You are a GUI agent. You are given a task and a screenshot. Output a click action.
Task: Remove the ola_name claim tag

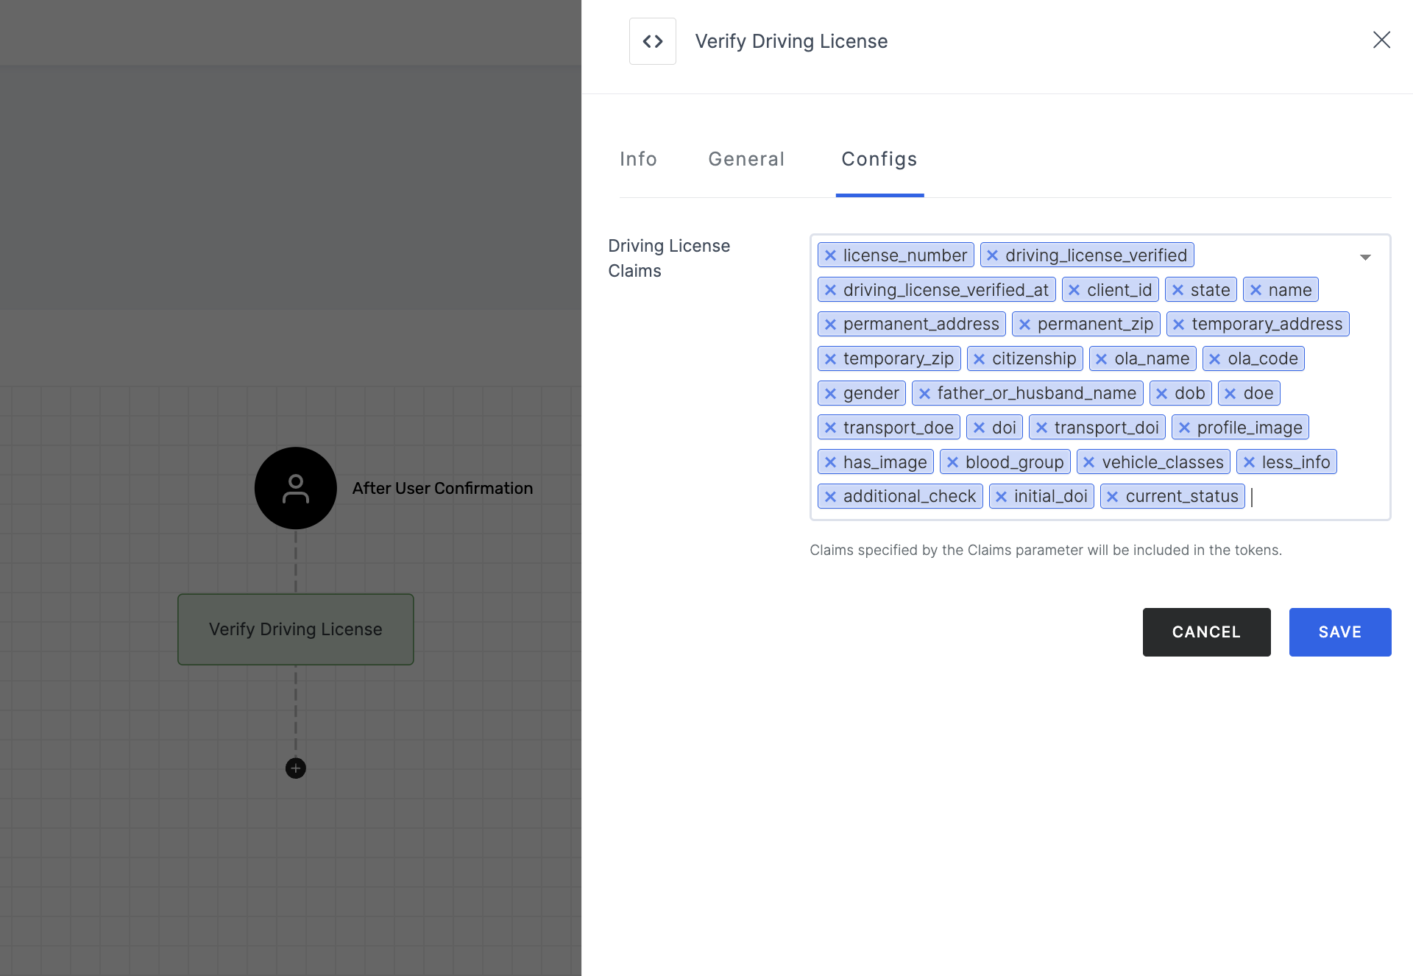click(1101, 359)
